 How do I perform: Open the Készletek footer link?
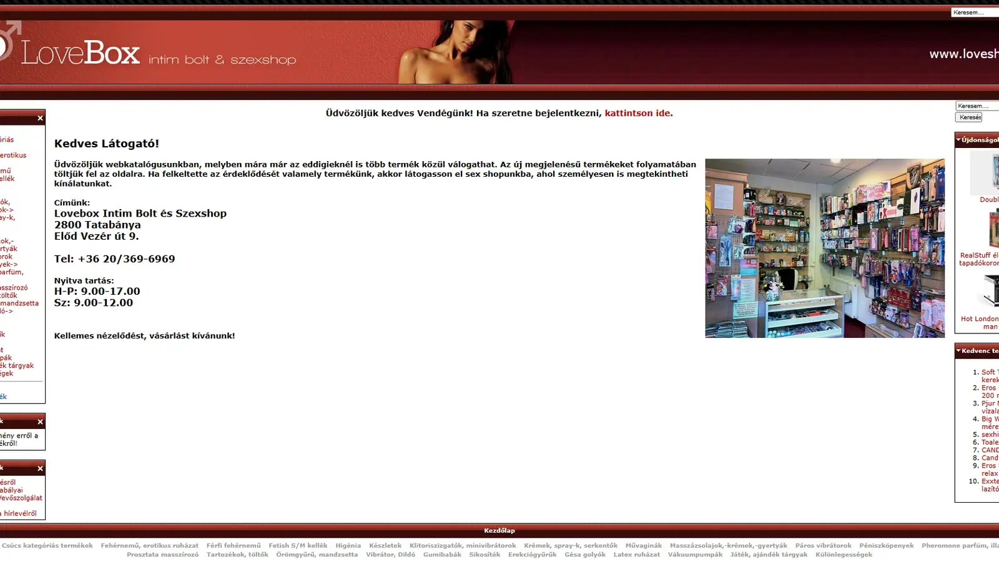click(385, 546)
